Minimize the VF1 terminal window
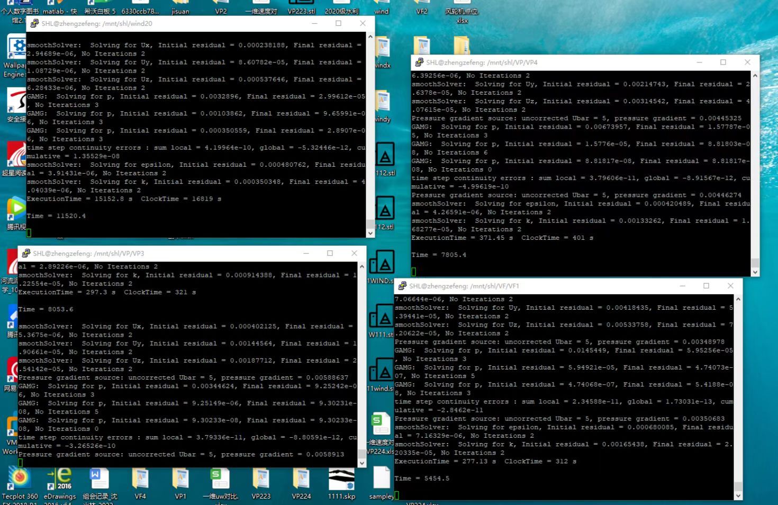 [682, 286]
